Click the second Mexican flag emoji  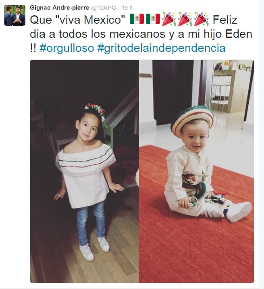(x=153, y=19)
